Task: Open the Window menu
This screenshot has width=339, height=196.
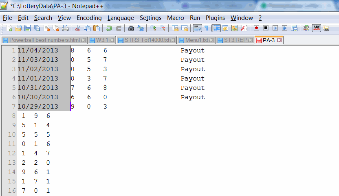Action: click(x=242, y=18)
